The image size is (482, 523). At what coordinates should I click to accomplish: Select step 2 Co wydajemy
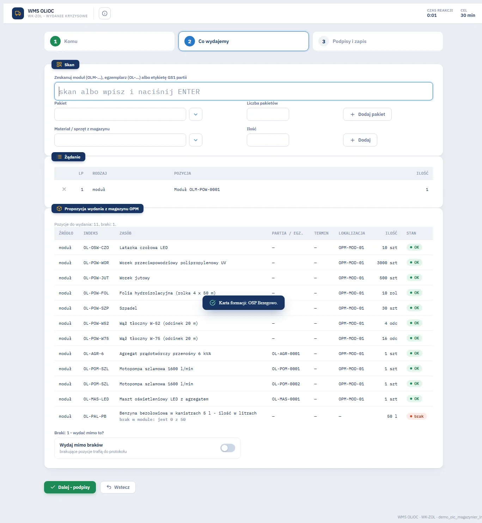(244, 41)
